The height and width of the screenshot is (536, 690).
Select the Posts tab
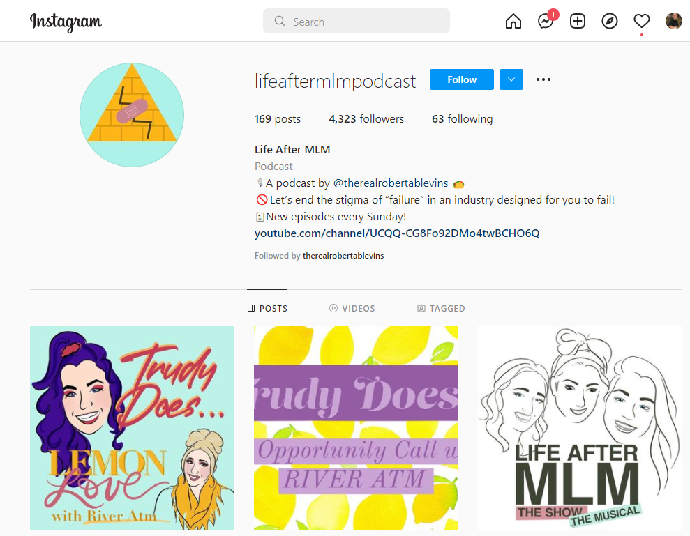tap(267, 308)
